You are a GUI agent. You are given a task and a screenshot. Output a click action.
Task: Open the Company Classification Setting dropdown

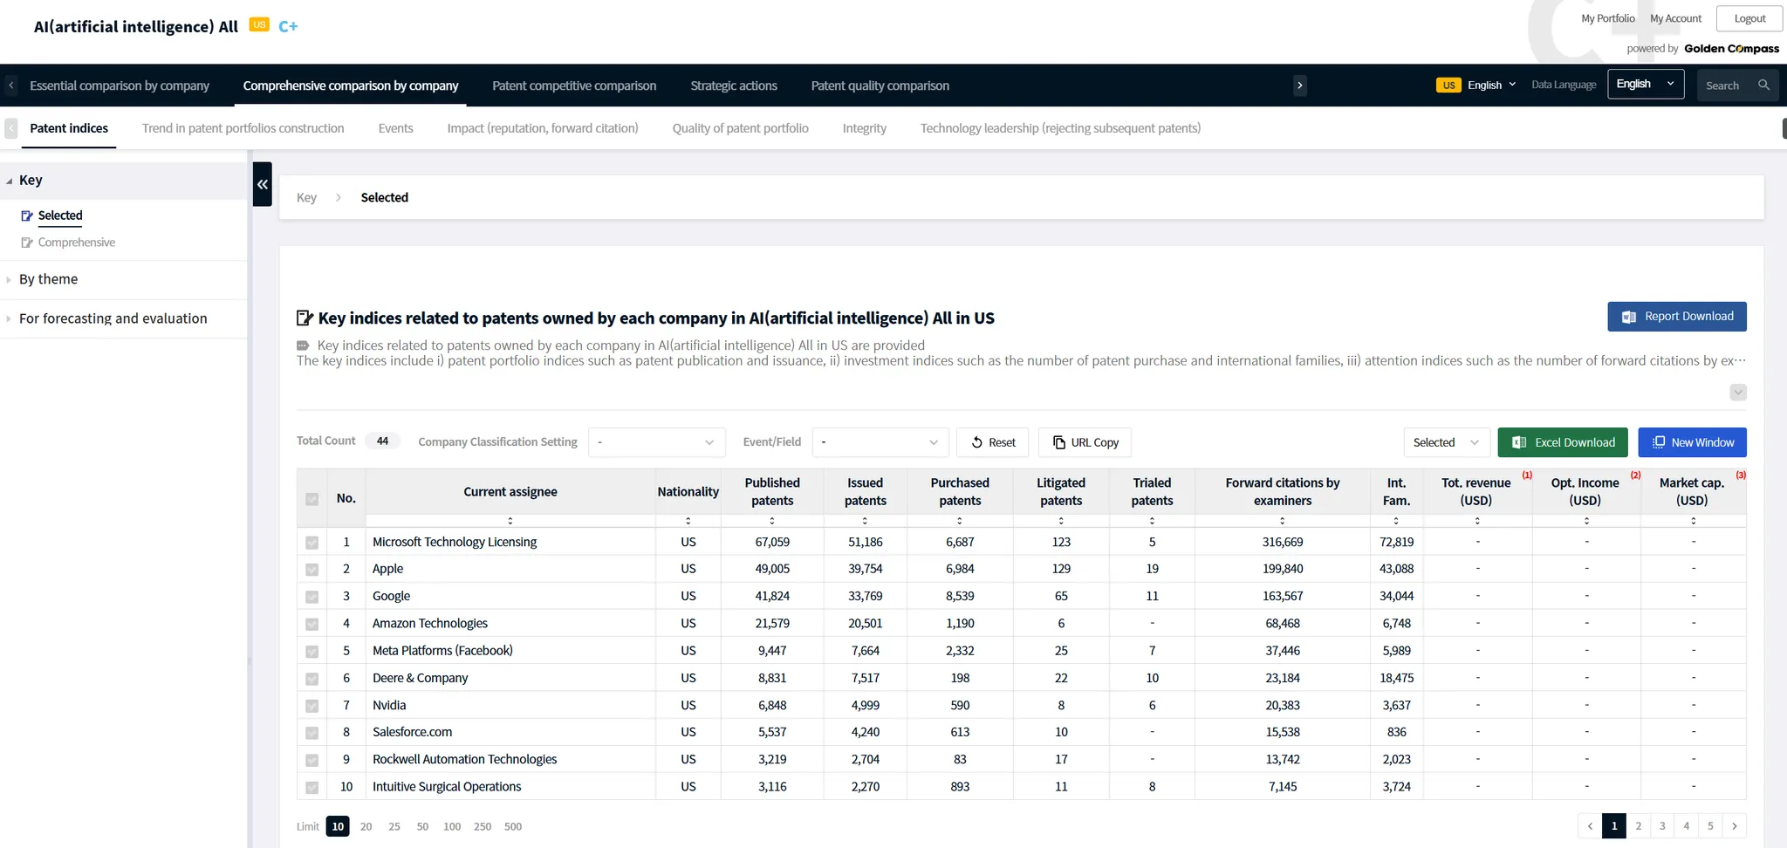point(656,442)
